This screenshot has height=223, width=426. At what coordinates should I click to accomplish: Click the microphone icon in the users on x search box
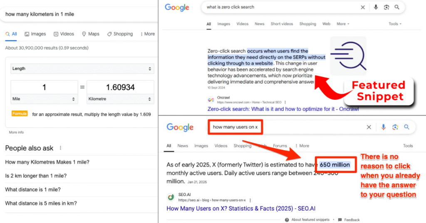tap(383, 127)
